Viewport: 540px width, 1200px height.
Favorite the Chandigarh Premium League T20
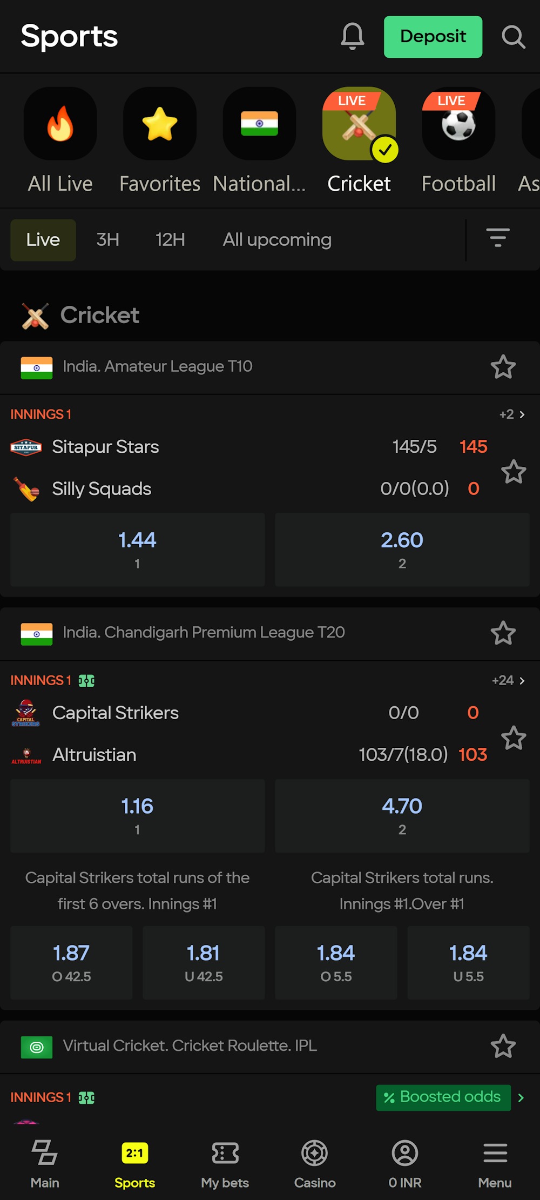[x=503, y=633]
